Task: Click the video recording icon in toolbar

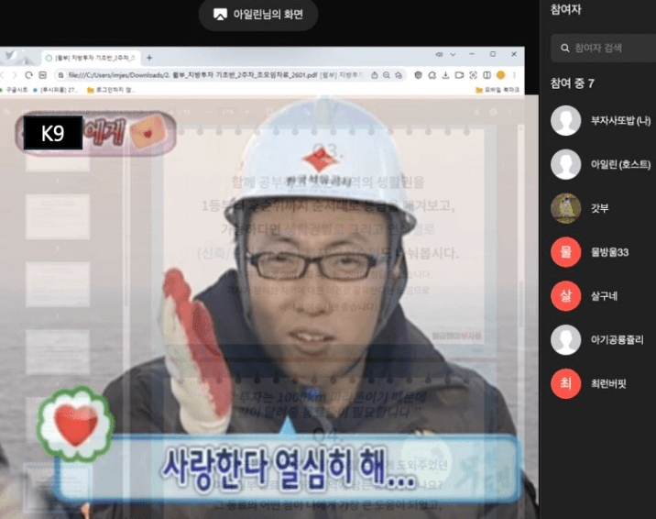Action: point(459,75)
